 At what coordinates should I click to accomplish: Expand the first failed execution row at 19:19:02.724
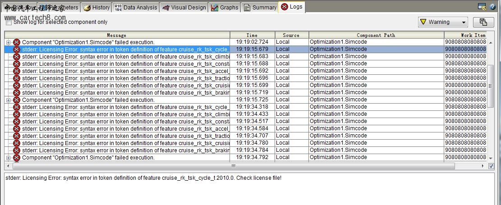(8, 42)
